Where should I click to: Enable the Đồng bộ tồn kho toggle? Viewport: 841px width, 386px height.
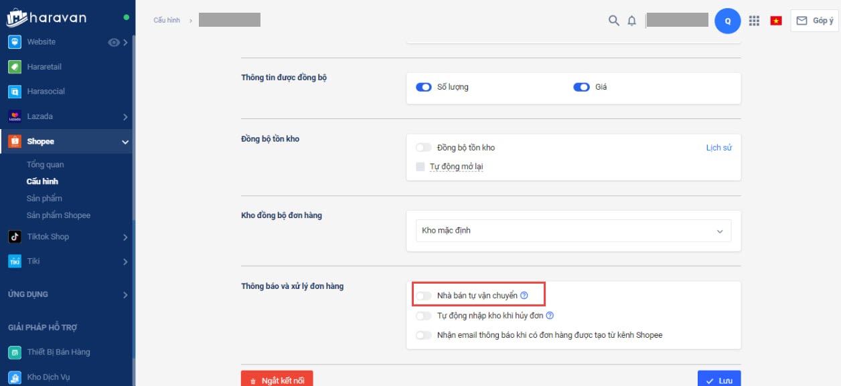423,147
